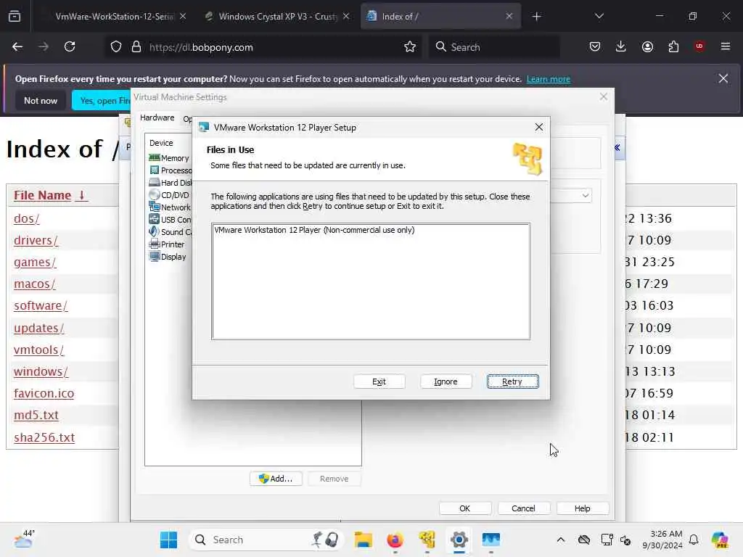Screen dimensions: 743x557
Task: Open the vmtools/ directory link
Action: point(39,350)
